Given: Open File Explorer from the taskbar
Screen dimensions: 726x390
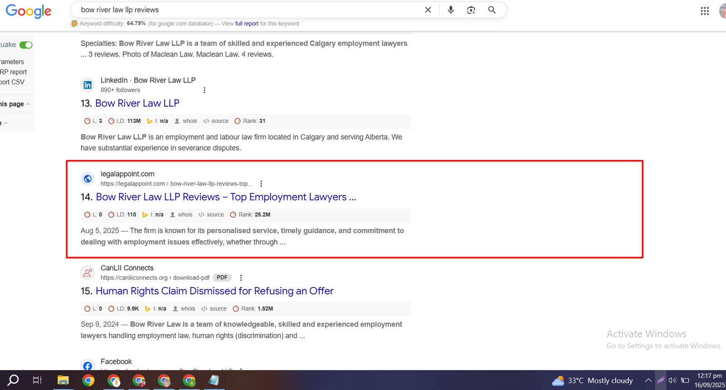Looking at the screenshot, I should pos(63,380).
